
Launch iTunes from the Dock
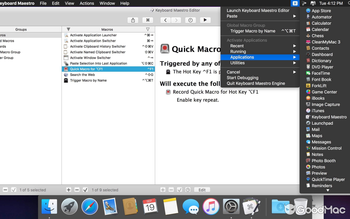(x=211, y=206)
